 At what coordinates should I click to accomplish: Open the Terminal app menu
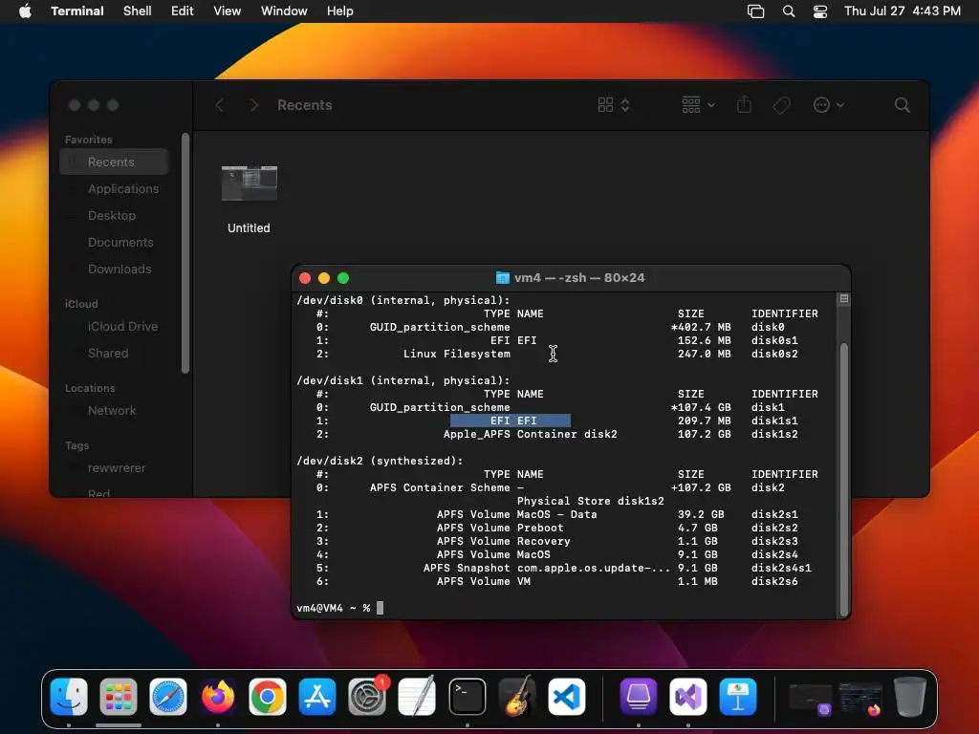(x=76, y=11)
